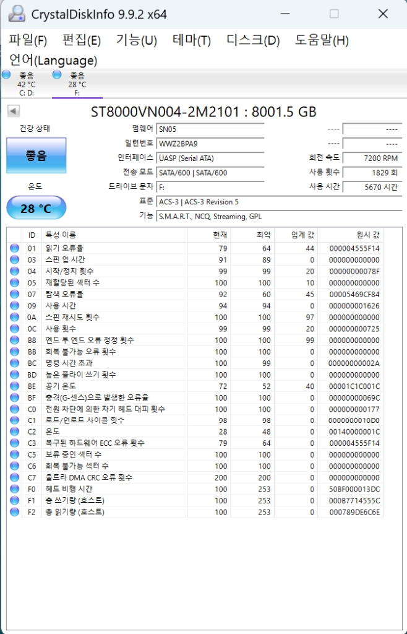Click the status icon of row BE 공기 온도
This screenshot has width=407, height=634.
pyautogui.click(x=15, y=386)
